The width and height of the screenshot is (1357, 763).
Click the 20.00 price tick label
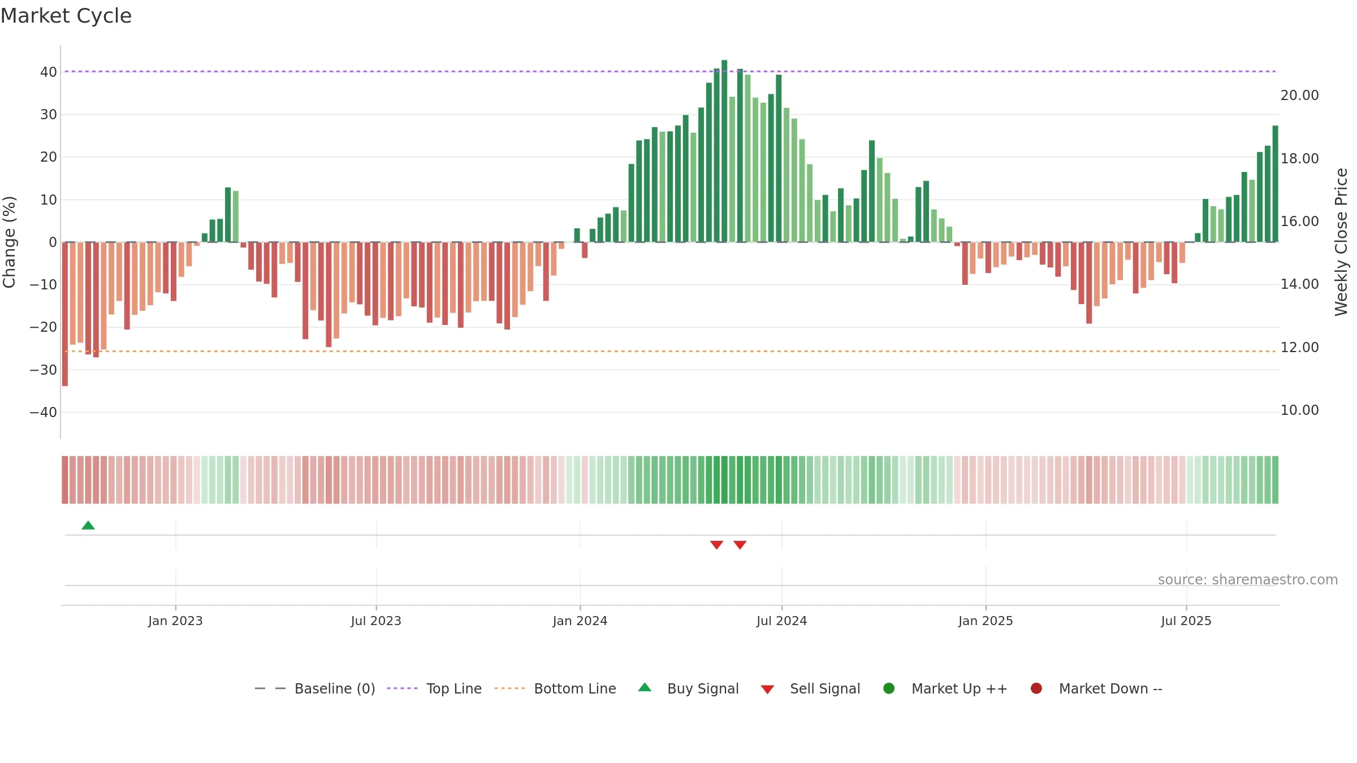tap(1300, 96)
